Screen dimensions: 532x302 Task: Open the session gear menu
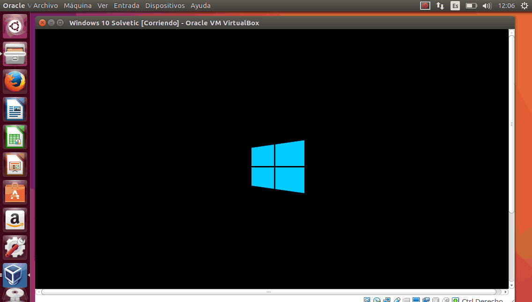point(524,6)
